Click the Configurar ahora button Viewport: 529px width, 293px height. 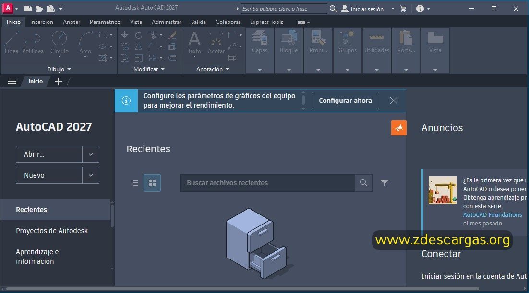(345, 101)
